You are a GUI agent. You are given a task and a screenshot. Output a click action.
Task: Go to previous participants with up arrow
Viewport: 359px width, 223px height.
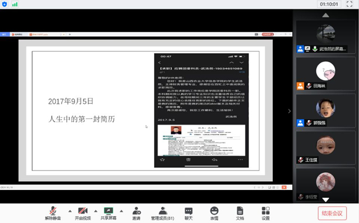[325, 15]
